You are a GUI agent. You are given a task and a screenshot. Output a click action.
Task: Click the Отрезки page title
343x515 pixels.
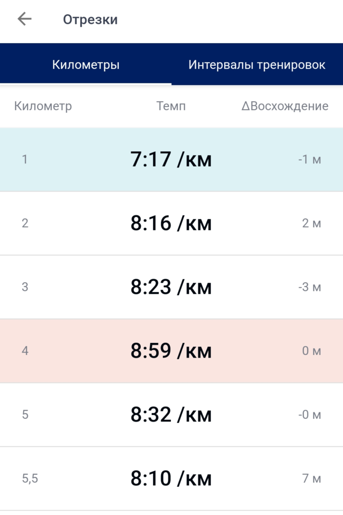(91, 20)
